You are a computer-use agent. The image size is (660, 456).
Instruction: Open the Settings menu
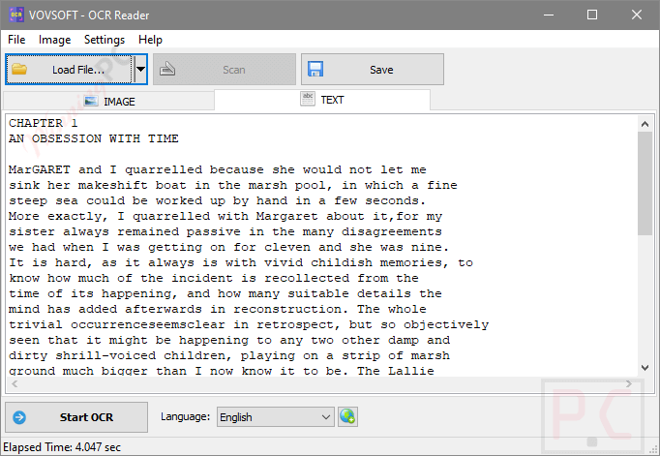(105, 40)
